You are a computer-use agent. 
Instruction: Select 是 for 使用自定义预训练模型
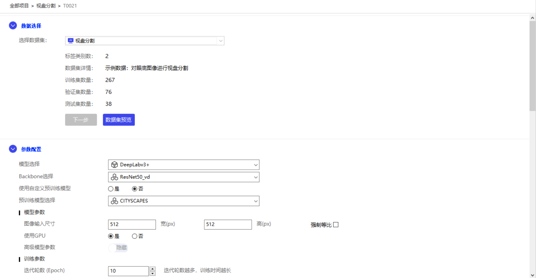click(111, 189)
